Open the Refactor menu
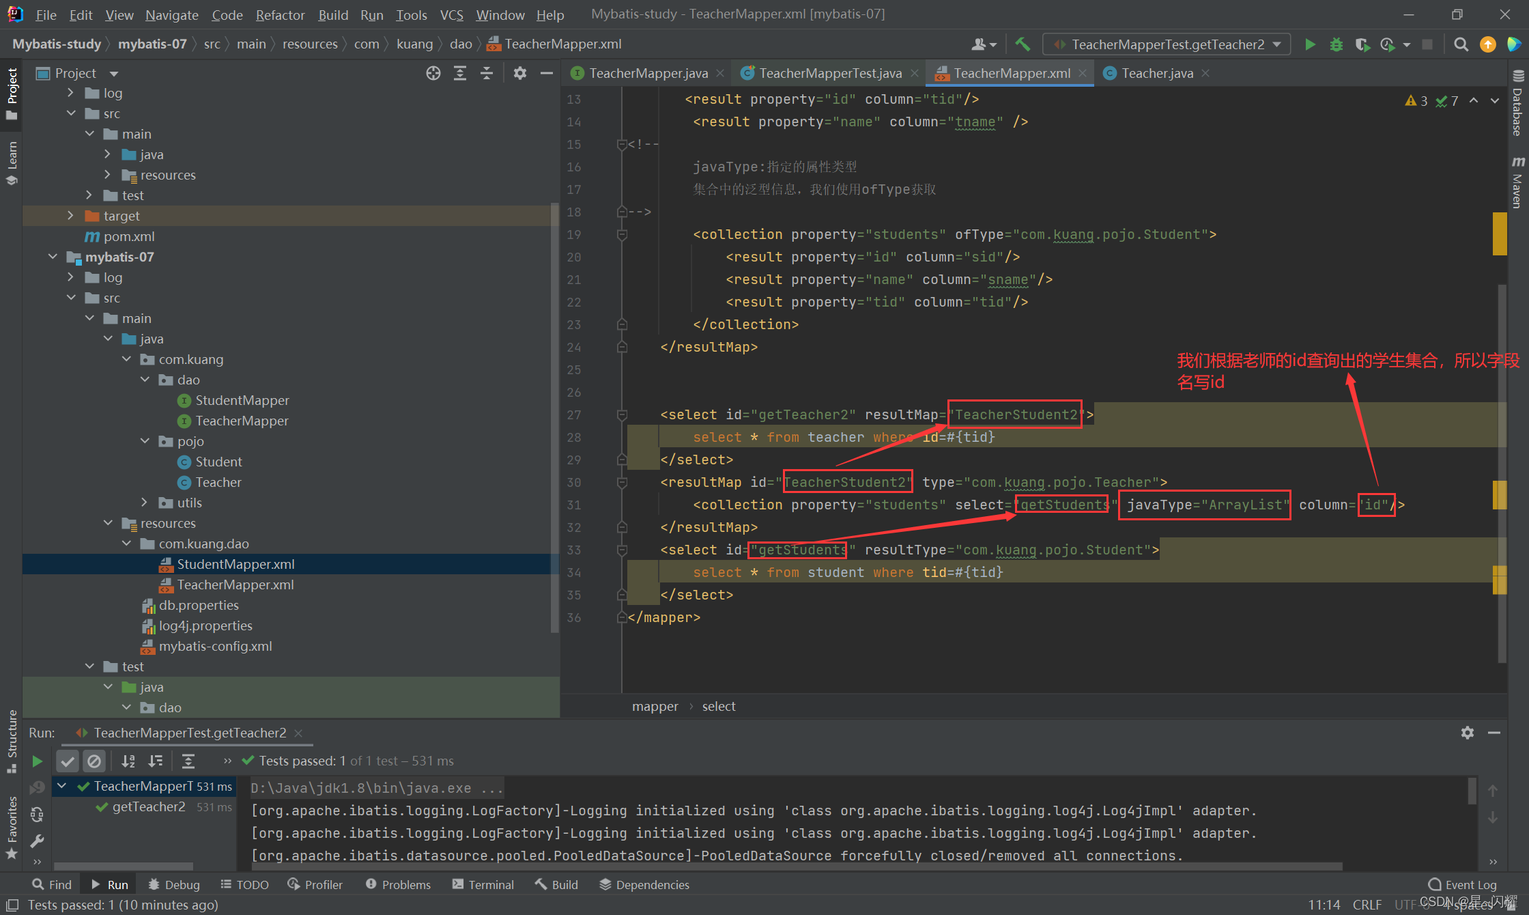 (280, 14)
